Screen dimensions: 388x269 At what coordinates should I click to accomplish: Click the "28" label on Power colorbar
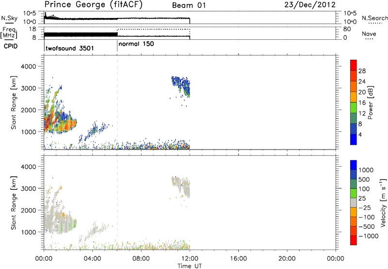pos(362,71)
